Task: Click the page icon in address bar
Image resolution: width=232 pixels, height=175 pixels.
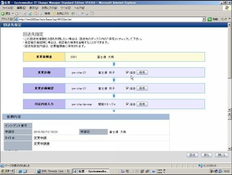Action: pyautogui.click(x=16, y=19)
